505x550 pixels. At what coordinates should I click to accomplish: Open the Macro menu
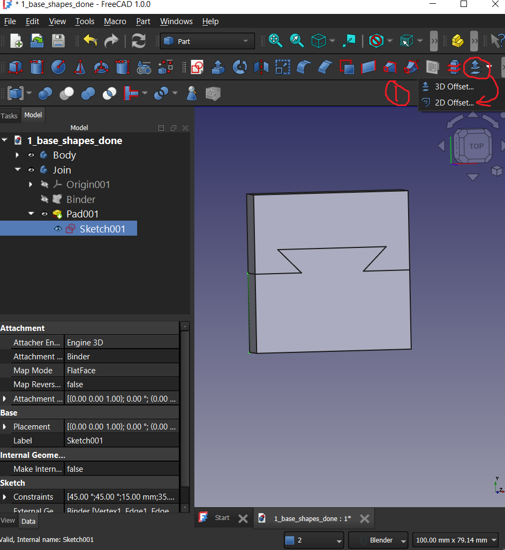115,21
